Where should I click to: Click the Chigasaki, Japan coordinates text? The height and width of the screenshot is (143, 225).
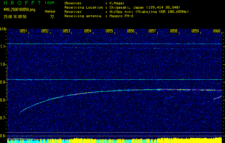pos(145,7)
